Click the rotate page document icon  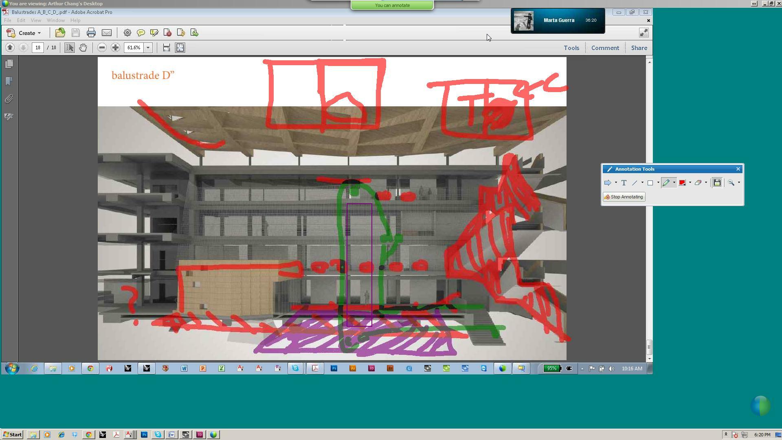pos(181,33)
